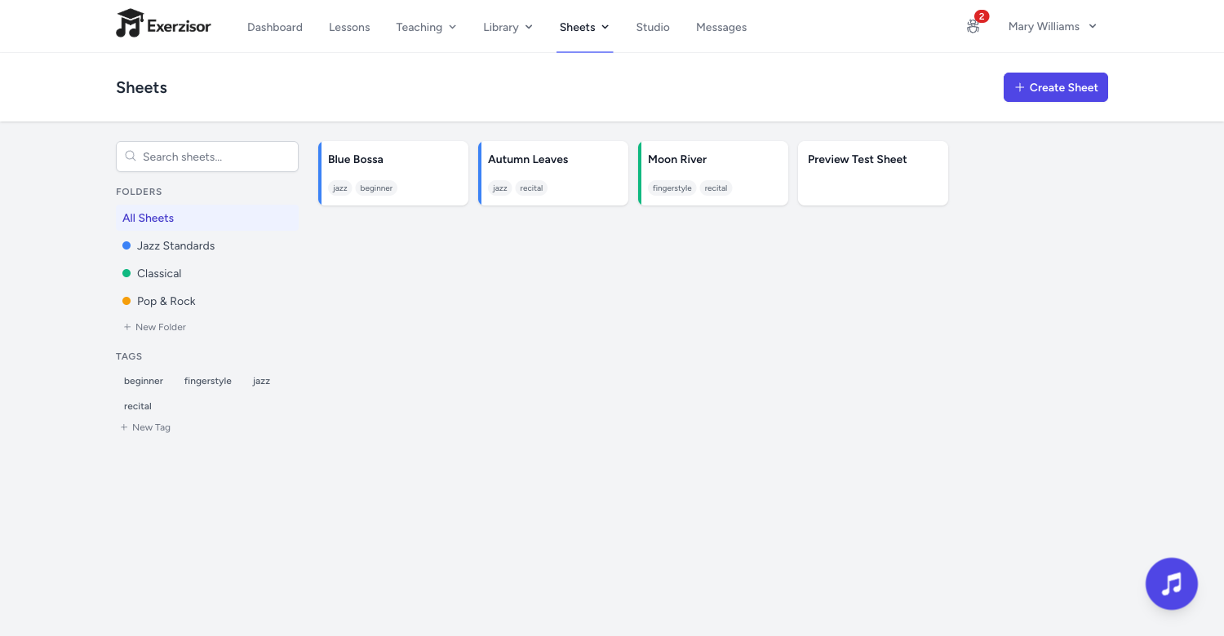Click the FOLDERS section label
Image resolution: width=1224 pixels, height=636 pixels.
click(x=139, y=192)
